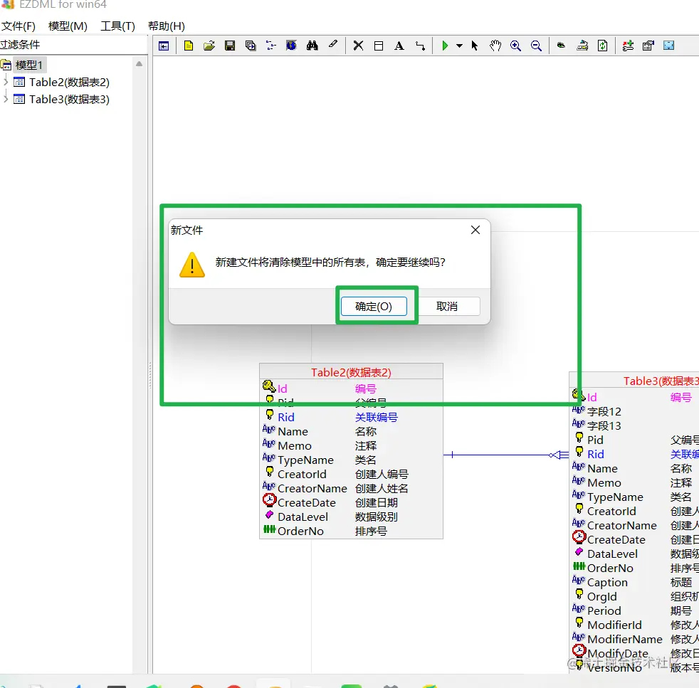Viewport: 699px width, 688px height.
Task: Select the letter A text tool
Action: tap(399, 46)
